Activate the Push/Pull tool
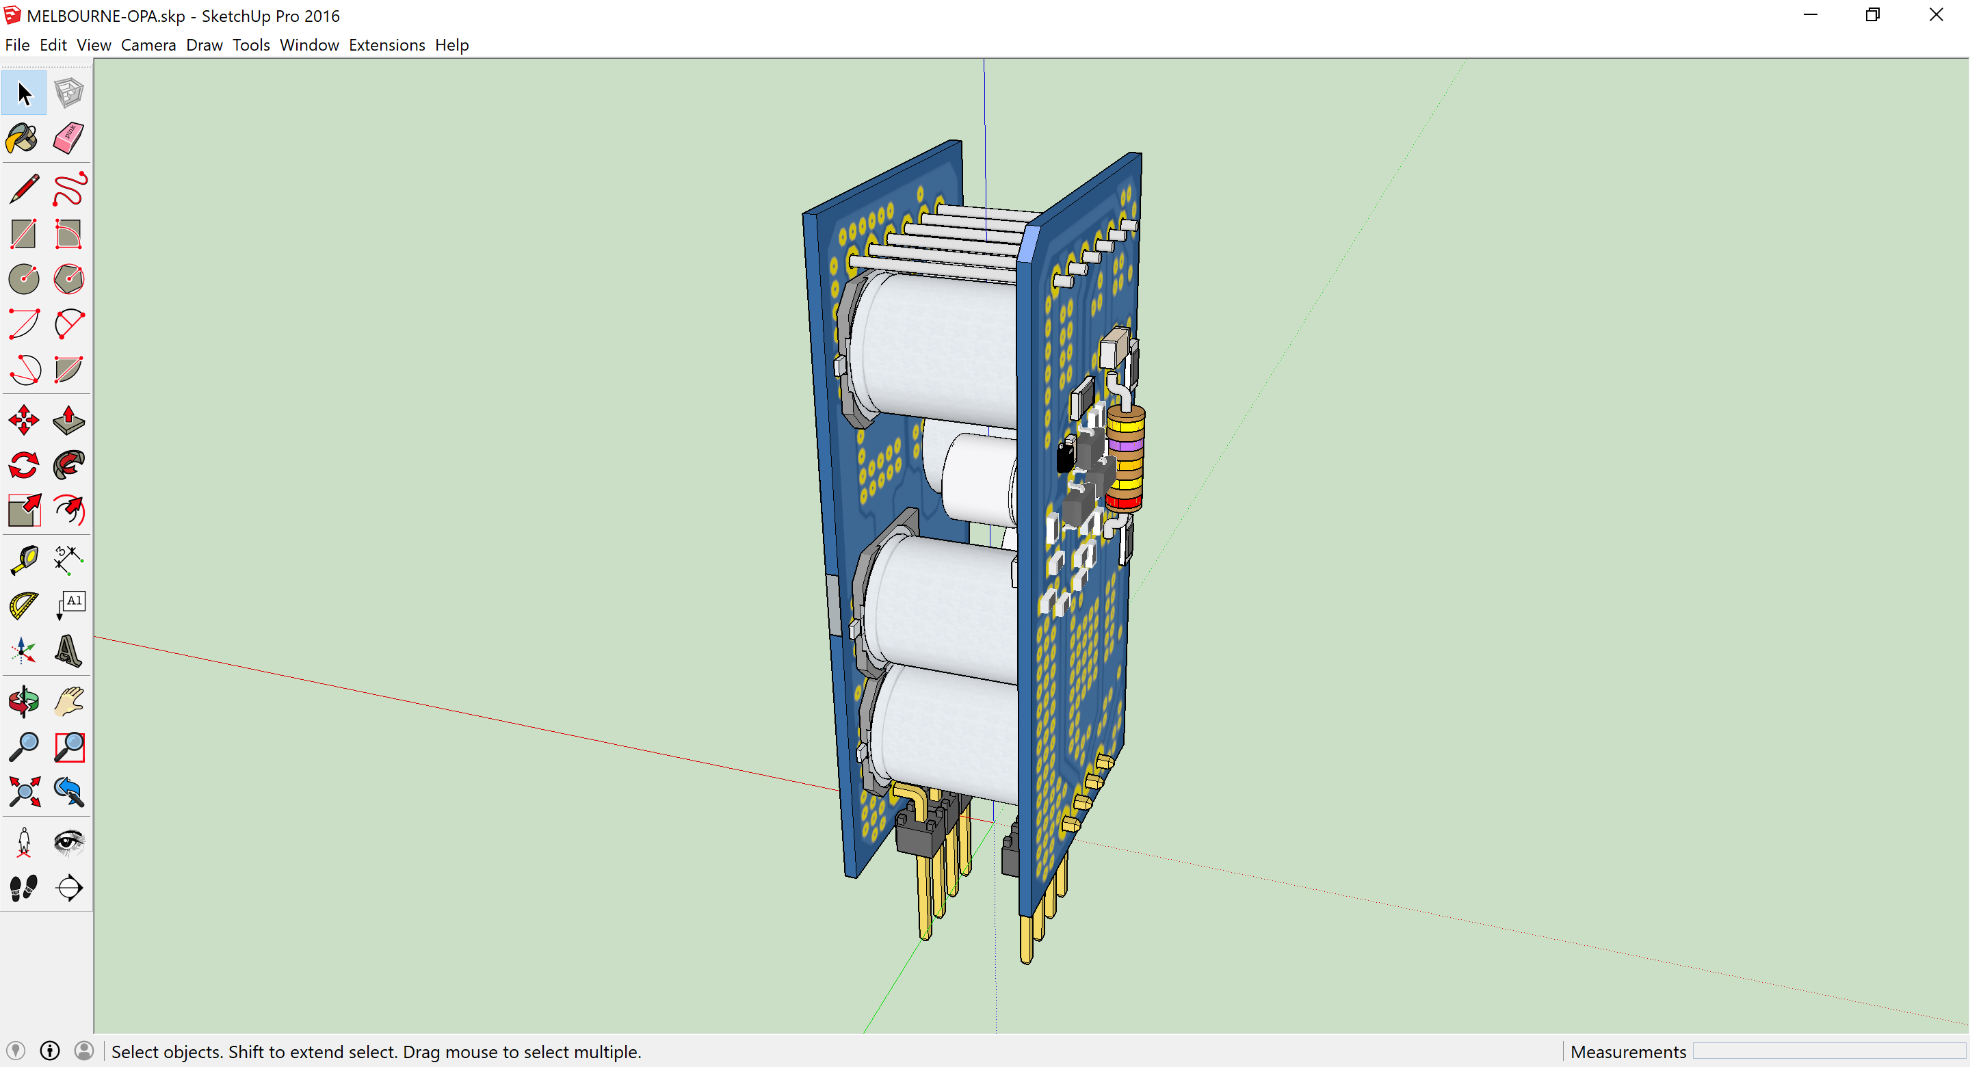1970x1067 pixels. pos(69,420)
